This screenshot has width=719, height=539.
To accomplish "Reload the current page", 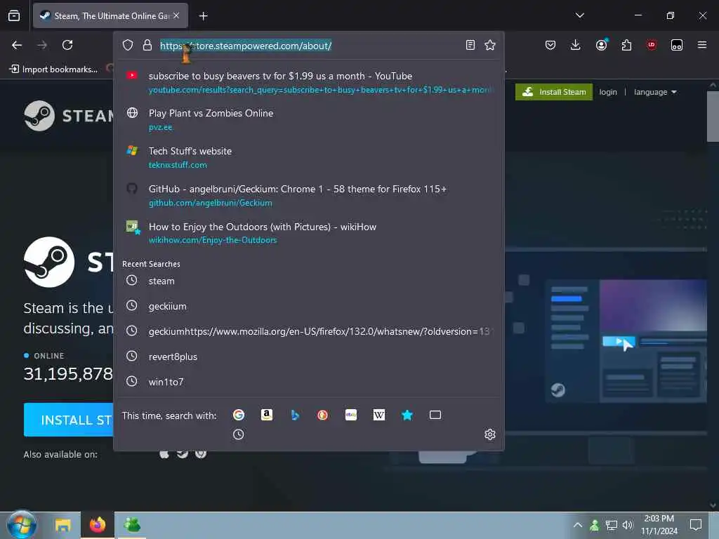I will (67, 45).
